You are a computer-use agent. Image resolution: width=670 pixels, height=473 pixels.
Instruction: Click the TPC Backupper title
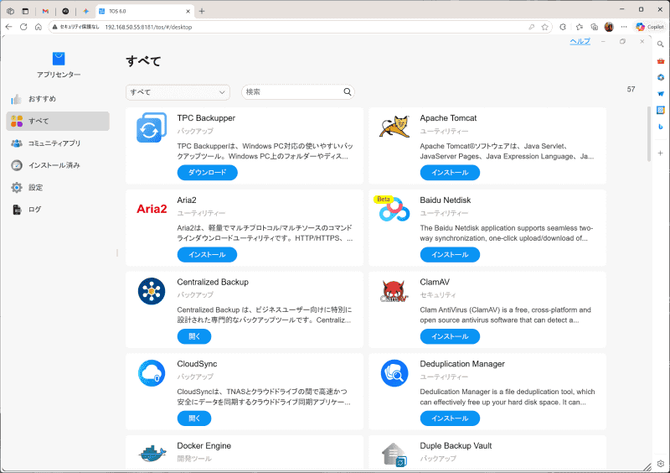tap(206, 118)
